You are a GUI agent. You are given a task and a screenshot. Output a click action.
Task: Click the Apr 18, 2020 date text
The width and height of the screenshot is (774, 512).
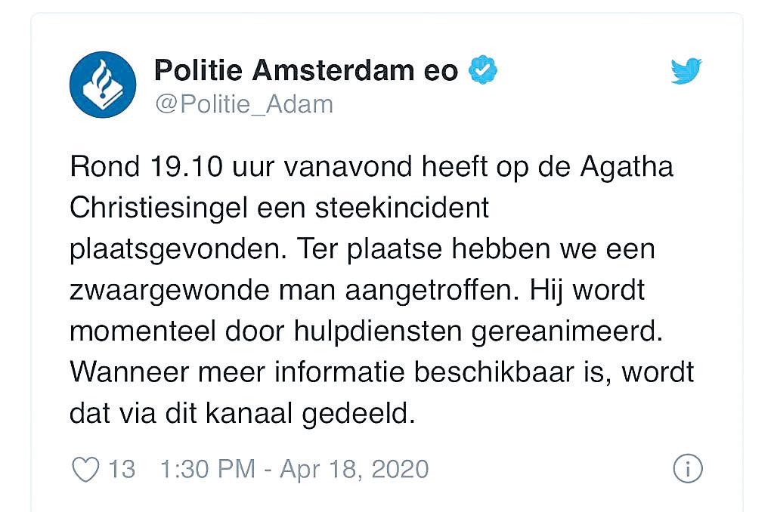354,469
